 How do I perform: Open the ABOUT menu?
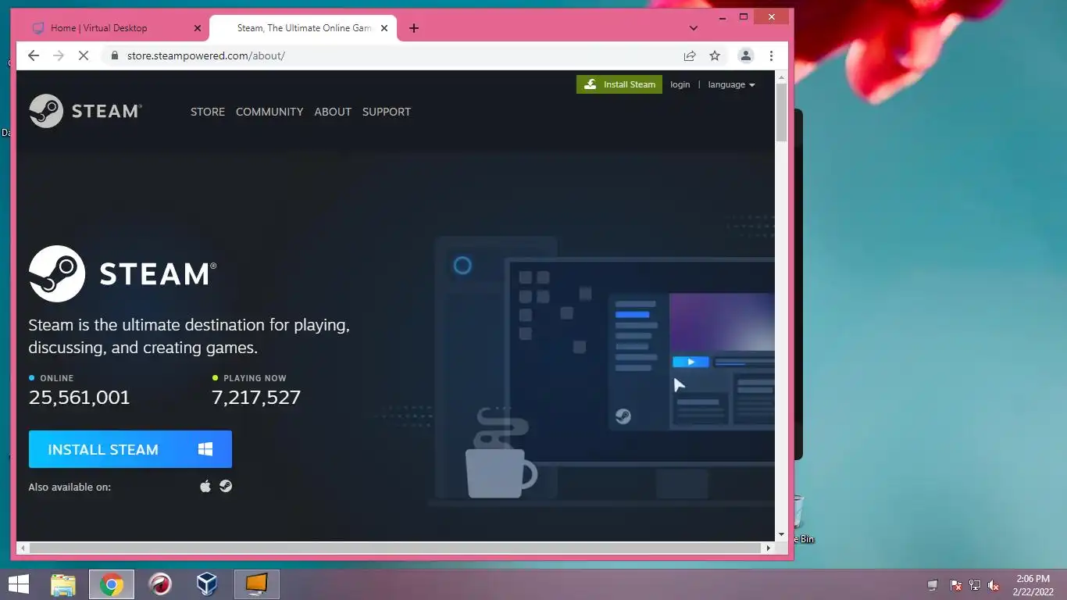333,112
